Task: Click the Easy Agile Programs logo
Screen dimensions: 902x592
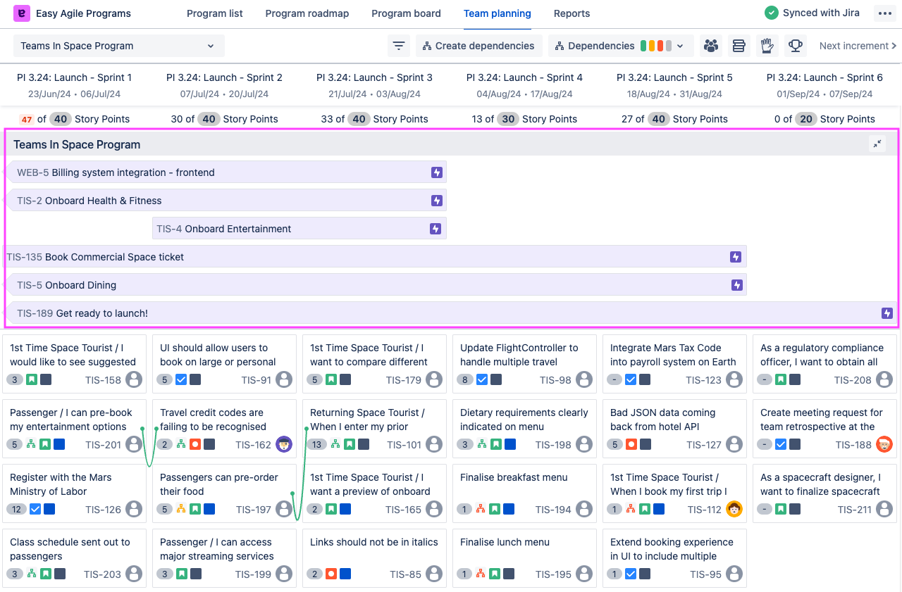Action: (22, 13)
